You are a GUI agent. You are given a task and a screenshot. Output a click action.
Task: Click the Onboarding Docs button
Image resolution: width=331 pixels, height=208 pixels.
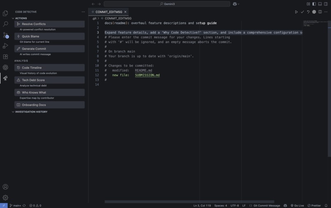(x=49, y=105)
